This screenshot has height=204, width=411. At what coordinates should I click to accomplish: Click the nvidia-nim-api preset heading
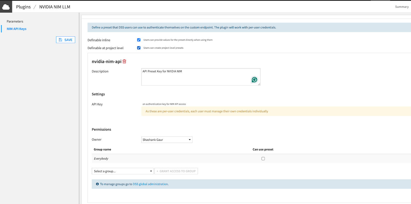tap(106, 62)
